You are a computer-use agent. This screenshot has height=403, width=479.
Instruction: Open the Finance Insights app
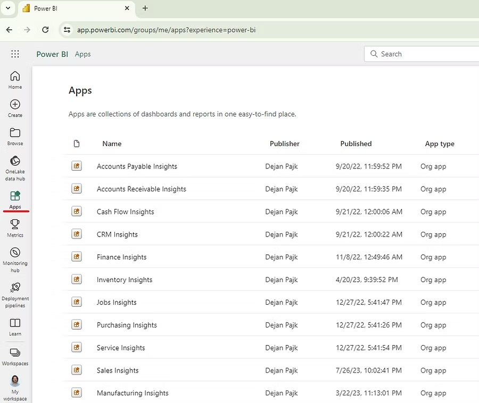click(121, 257)
